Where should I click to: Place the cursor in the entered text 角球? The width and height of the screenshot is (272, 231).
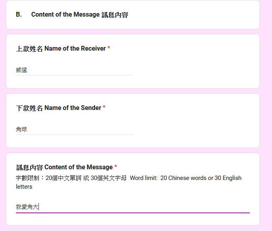click(21, 129)
